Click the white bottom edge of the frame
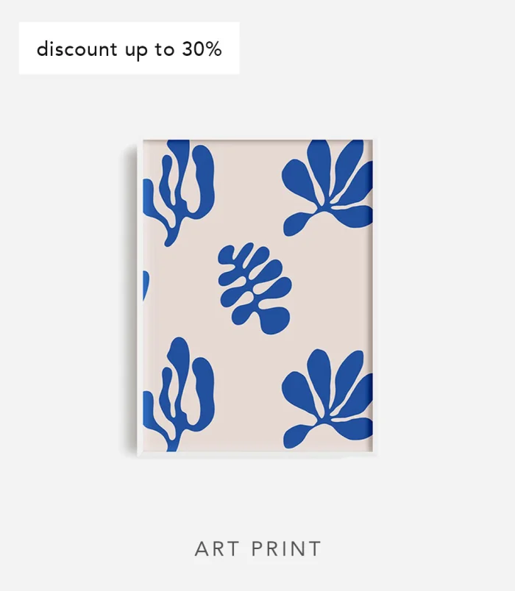This screenshot has height=591, width=515. [255, 454]
